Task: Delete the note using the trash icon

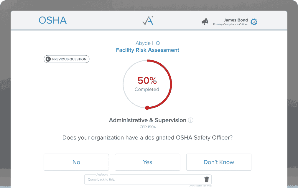Action: 206,179
